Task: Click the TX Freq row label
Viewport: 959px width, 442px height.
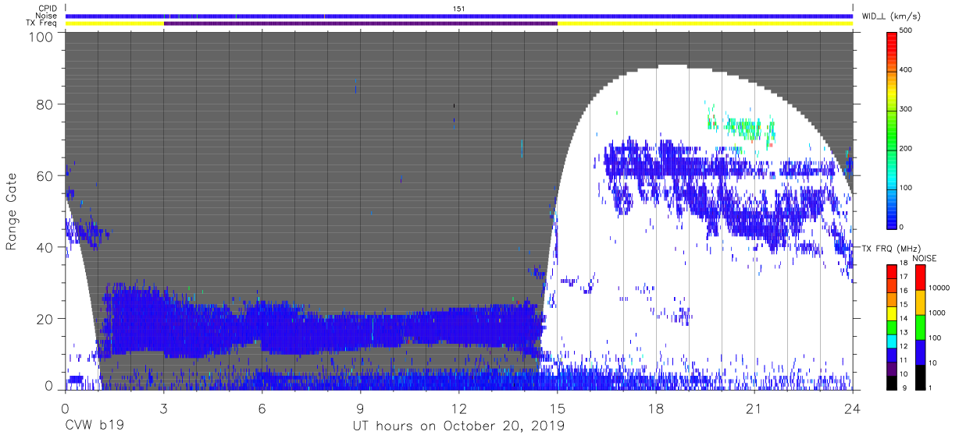Action: pos(42,23)
